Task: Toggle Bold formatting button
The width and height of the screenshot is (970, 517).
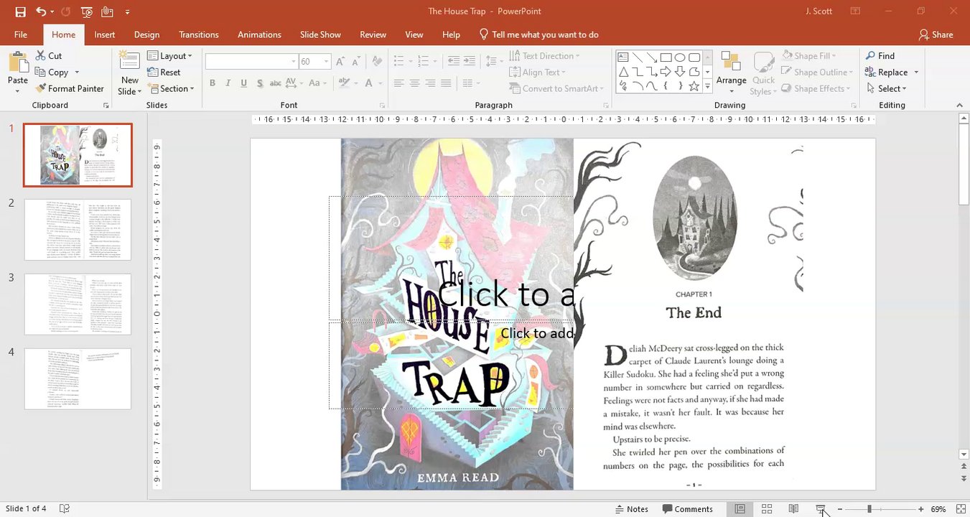Action: pos(213,83)
